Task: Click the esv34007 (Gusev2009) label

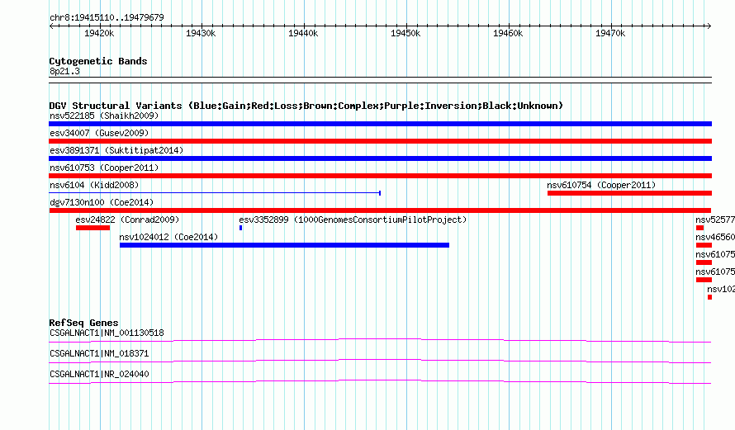Action: tap(99, 133)
